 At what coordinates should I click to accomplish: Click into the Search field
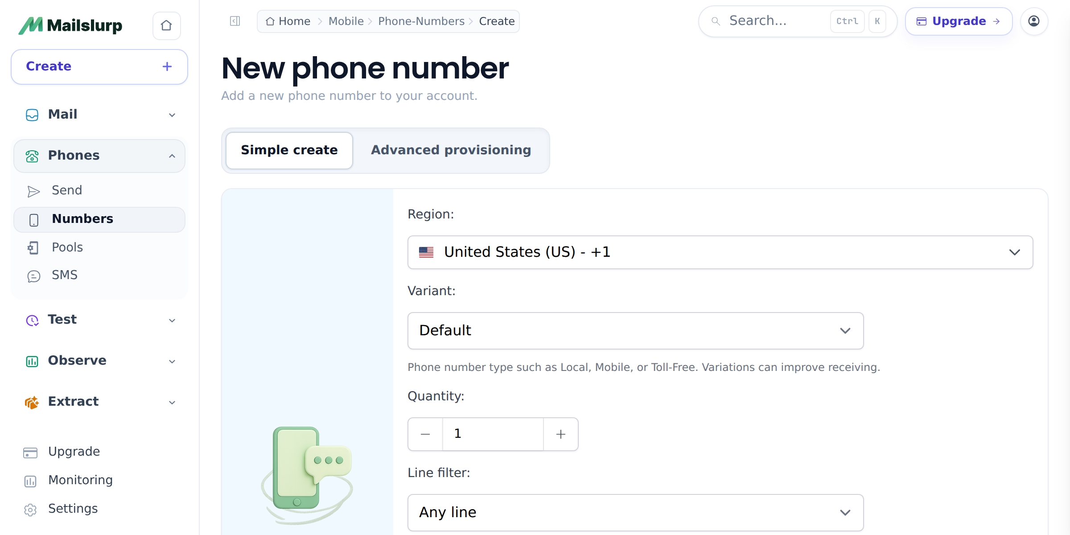coord(776,21)
